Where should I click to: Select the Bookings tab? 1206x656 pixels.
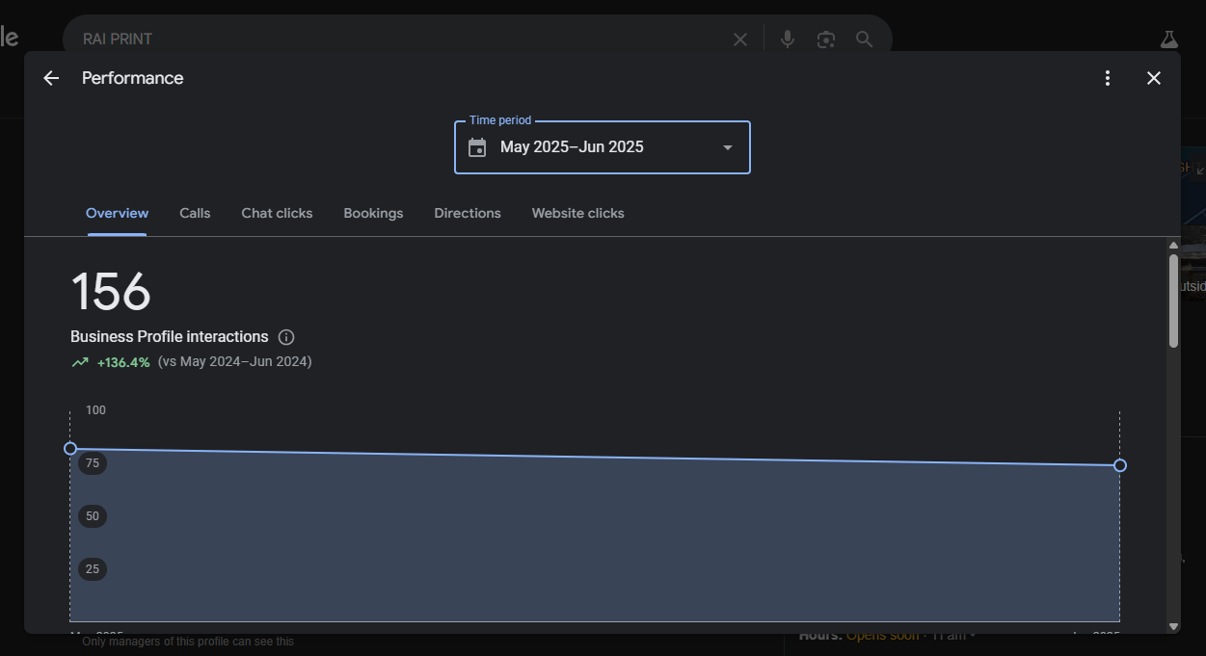[x=373, y=213]
